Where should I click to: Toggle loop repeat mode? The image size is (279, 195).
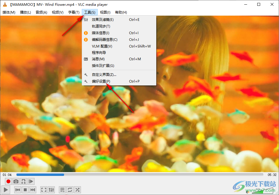click(70, 190)
